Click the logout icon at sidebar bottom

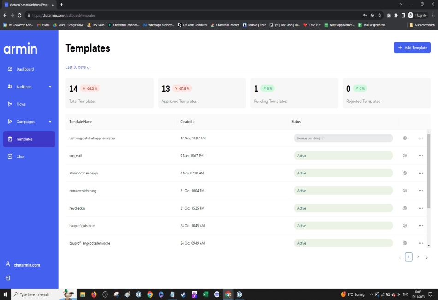pyautogui.click(x=8, y=278)
